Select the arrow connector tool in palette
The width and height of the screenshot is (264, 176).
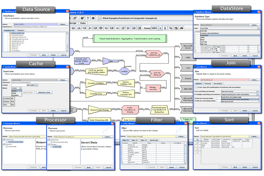pos(90,28)
